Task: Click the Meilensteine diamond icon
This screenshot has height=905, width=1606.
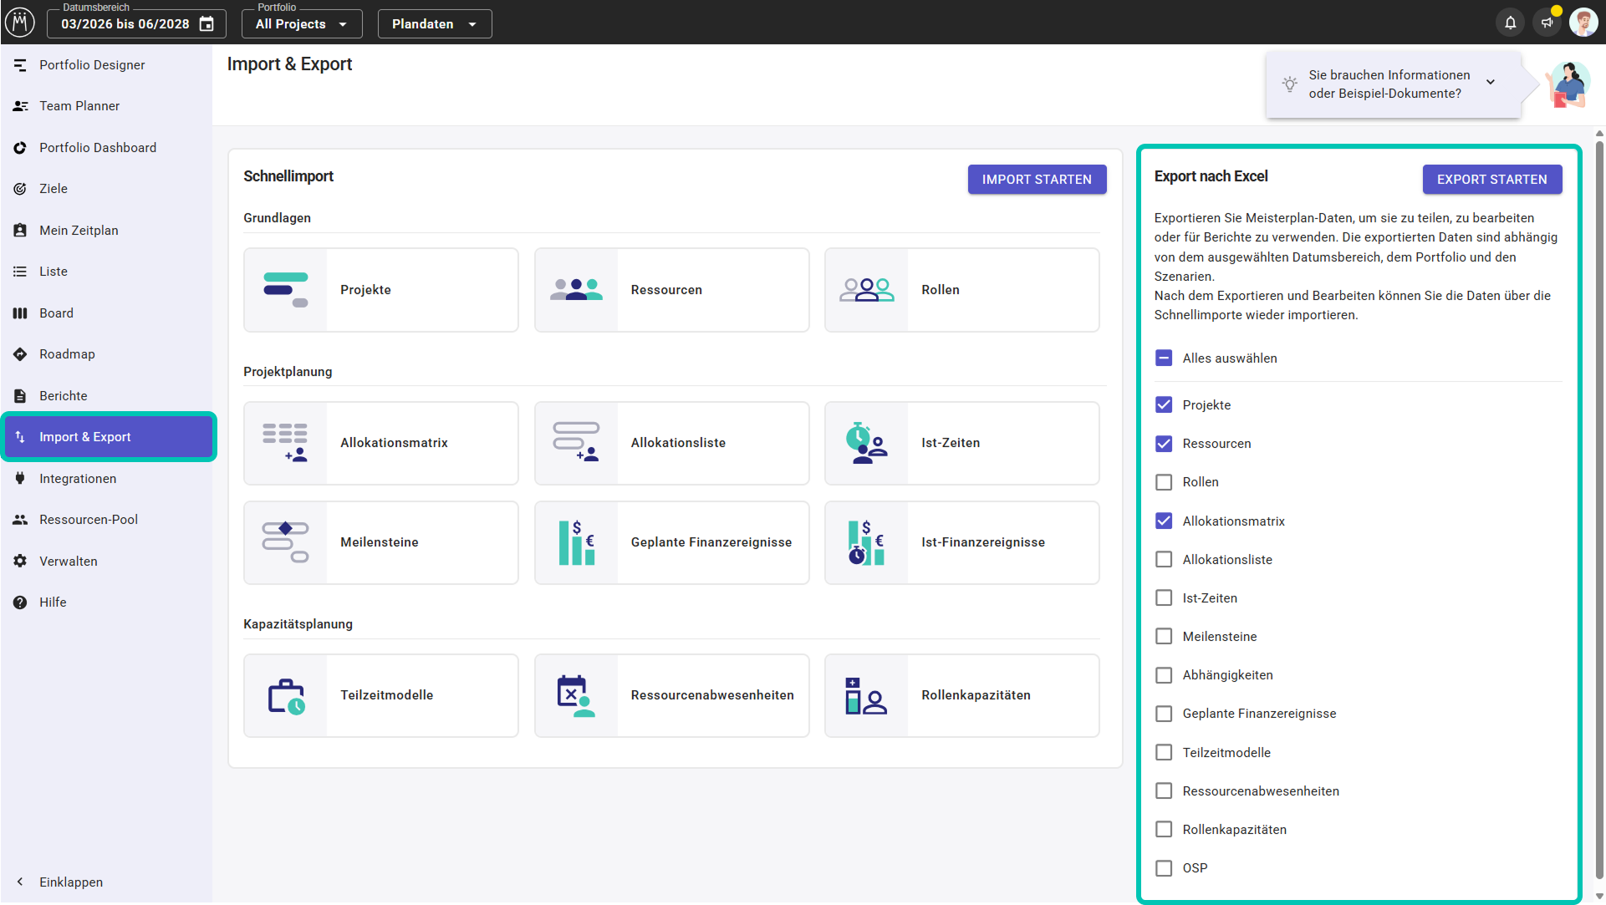Action: tap(285, 542)
